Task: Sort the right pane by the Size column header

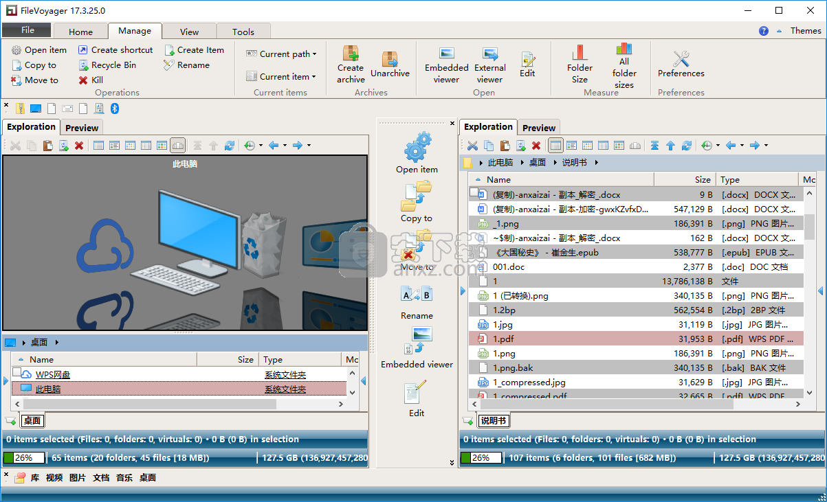Action: tap(684, 179)
